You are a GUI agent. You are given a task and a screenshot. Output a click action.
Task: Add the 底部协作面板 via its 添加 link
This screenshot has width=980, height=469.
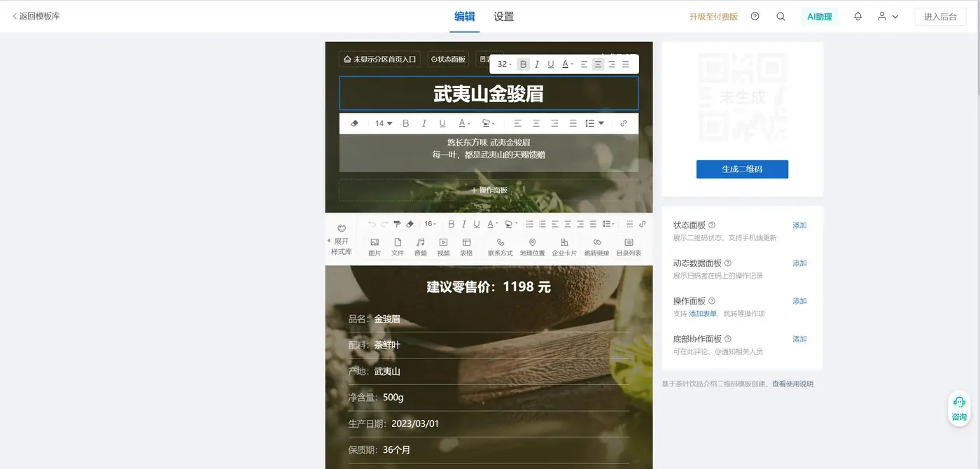(799, 339)
